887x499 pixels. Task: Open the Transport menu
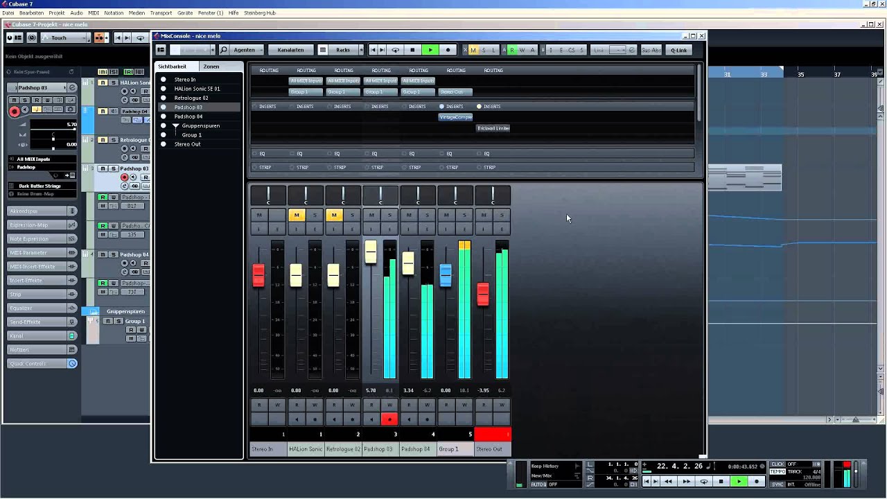tap(161, 12)
